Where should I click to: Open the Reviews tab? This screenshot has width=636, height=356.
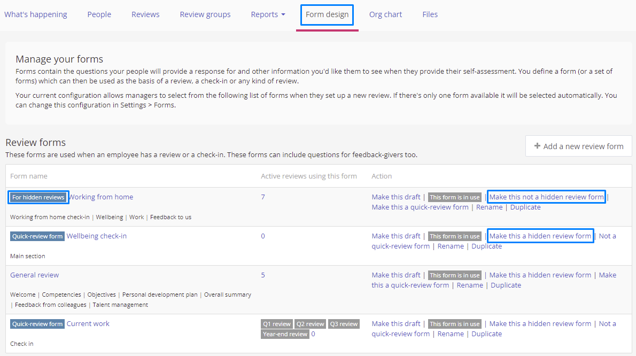coord(145,14)
